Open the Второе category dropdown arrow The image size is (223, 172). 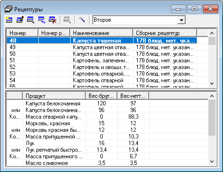click(x=181, y=20)
